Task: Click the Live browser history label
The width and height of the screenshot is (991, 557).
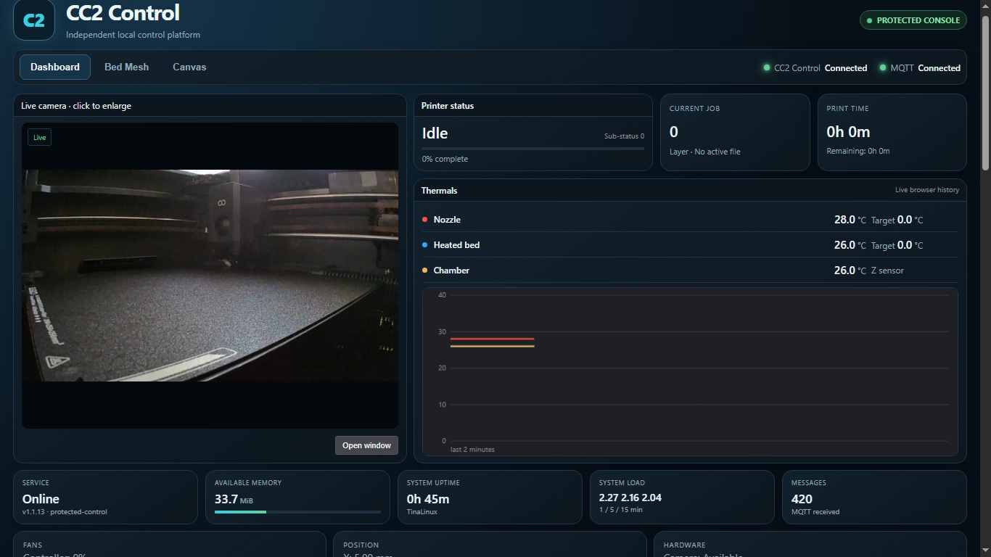Action: [927, 190]
